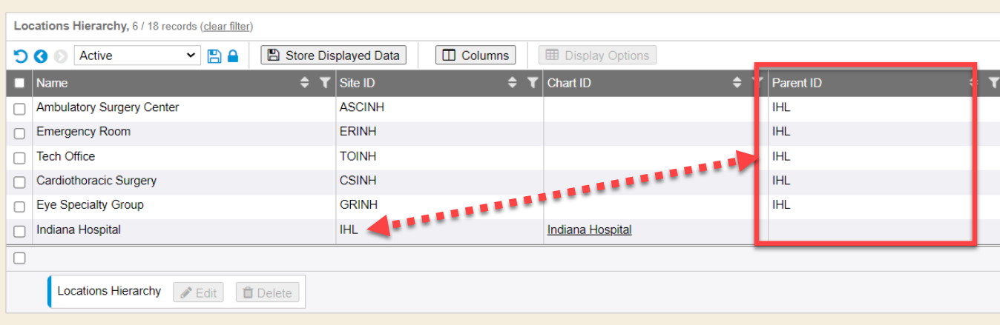Open the Active view dropdown
Image resolution: width=1000 pixels, height=325 pixels.
(137, 56)
